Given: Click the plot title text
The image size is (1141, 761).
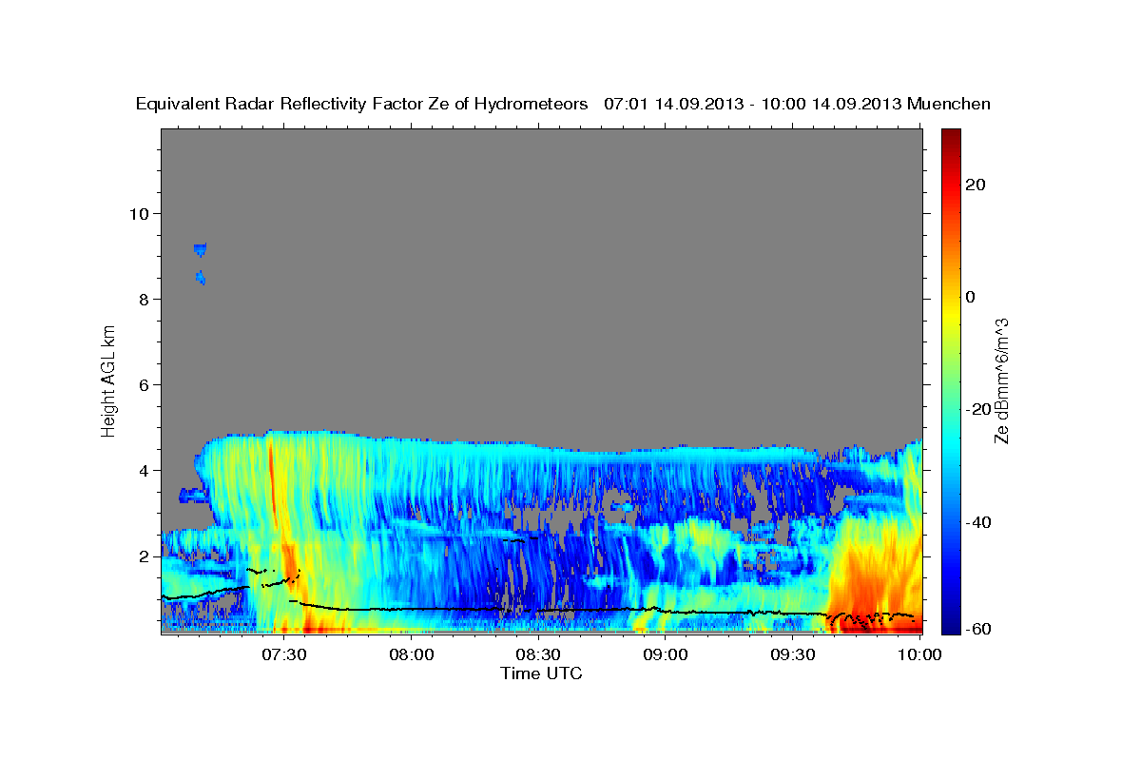Looking at the screenshot, I should pos(563,105).
